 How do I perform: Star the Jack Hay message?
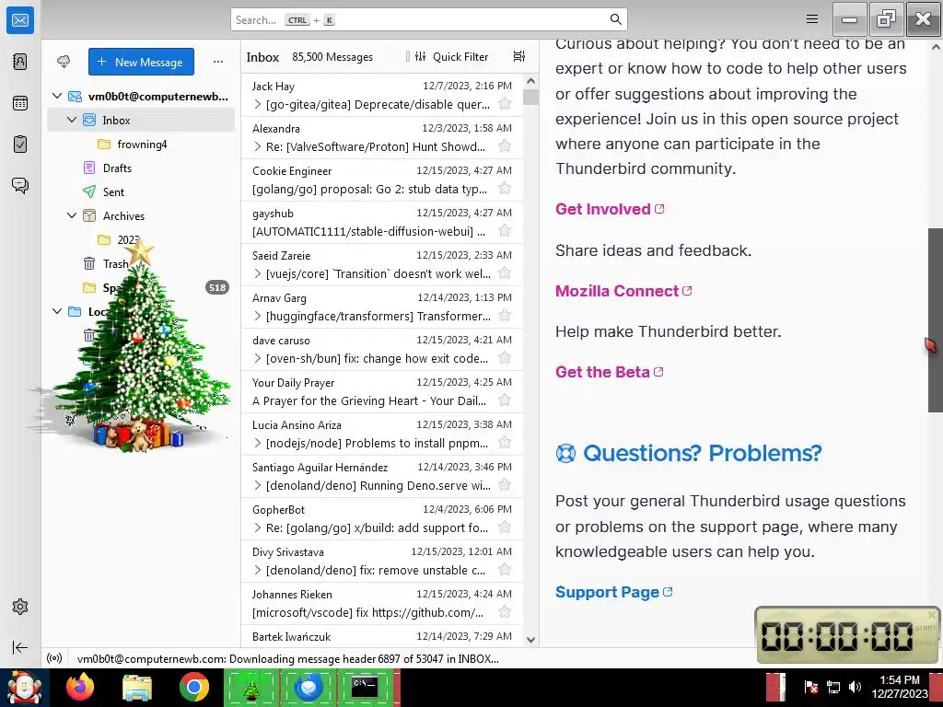pyautogui.click(x=505, y=104)
